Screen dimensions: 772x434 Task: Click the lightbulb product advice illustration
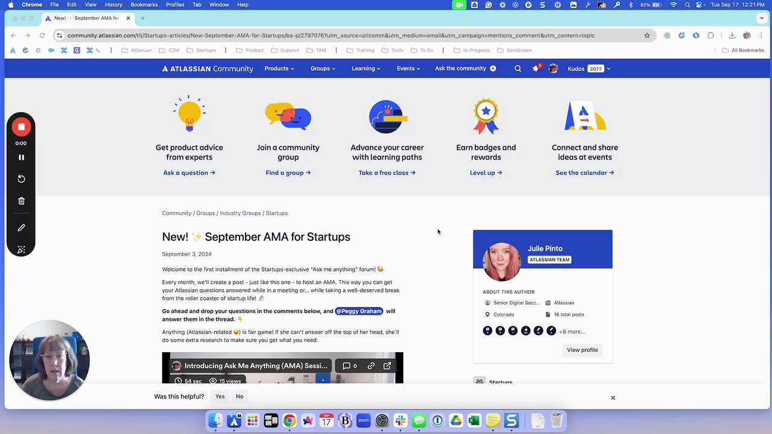189,115
